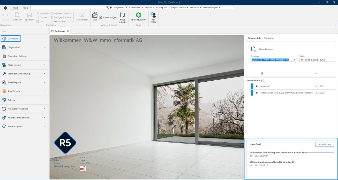The image size is (338, 180).
Task: Click the Neue Aufgabe ribbon icon
Action: (x=122, y=15)
